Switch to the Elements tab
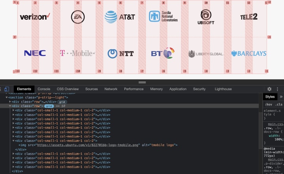The width and height of the screenshot is (284, 174). [24, 89]
